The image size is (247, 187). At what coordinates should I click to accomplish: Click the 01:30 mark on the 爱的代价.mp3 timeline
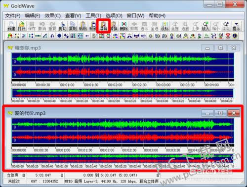point(85,150)
